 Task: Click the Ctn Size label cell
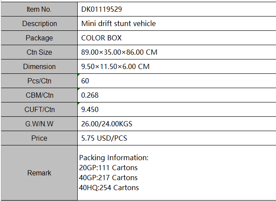pyautogui.click(x=39, y=52)
